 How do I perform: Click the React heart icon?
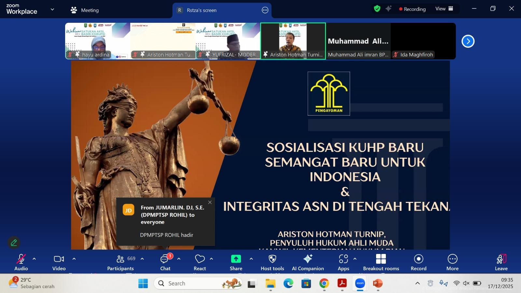pos(200,262)
